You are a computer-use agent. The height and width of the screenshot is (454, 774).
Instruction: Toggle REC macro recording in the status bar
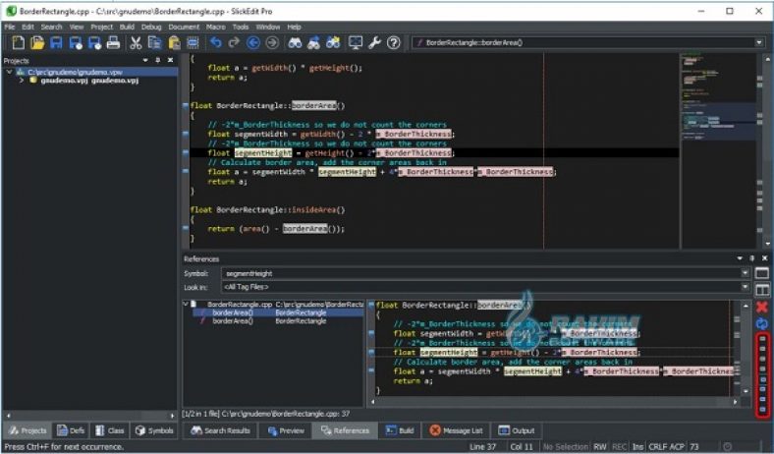click(x=620, y=446)
